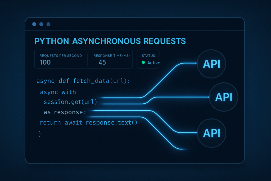
Task: Click the line return await response.text()
Action: (x=88, y=123)
